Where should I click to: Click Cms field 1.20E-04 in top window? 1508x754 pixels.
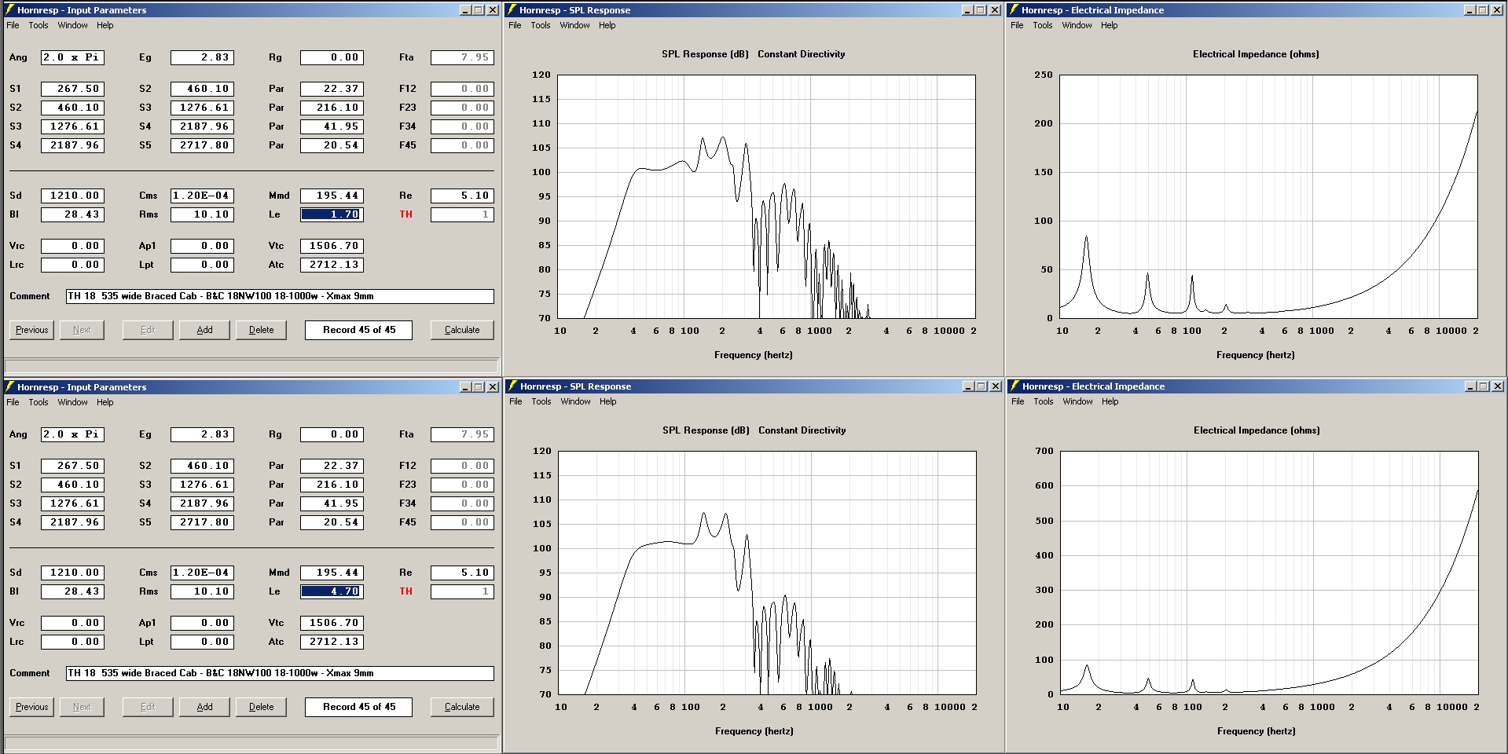[x=202, y=196]
